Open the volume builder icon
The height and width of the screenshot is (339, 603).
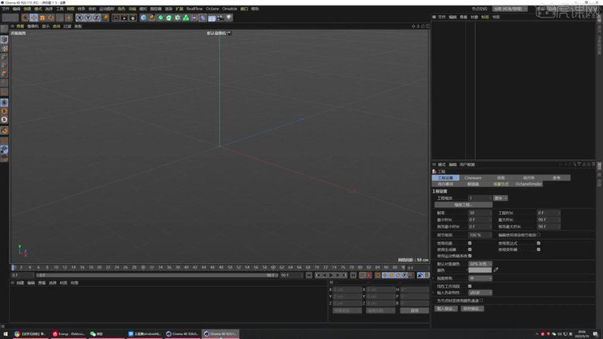[186, 18]
